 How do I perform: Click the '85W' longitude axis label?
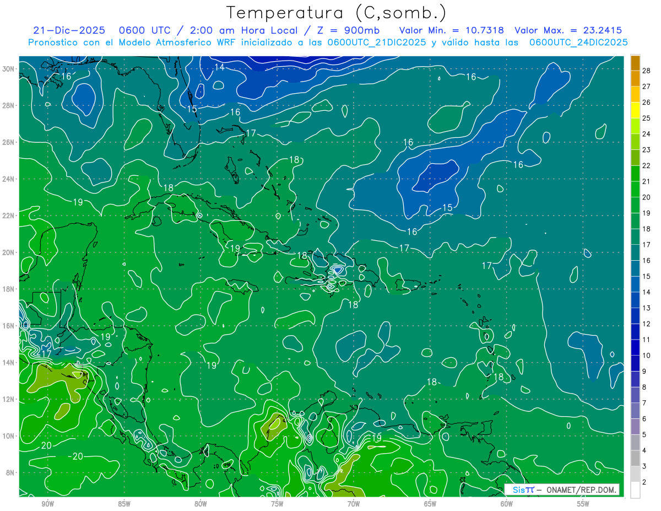pyautogui.click(x=124, y=503)
